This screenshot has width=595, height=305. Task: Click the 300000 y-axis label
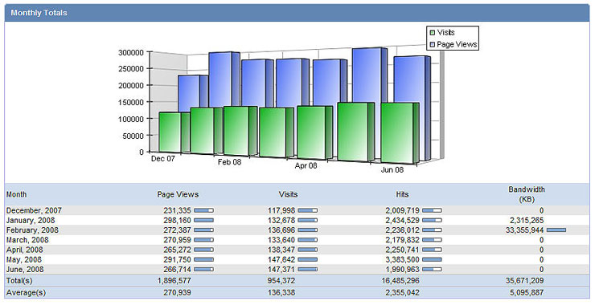pyautogui.click(x=131, y=52)
